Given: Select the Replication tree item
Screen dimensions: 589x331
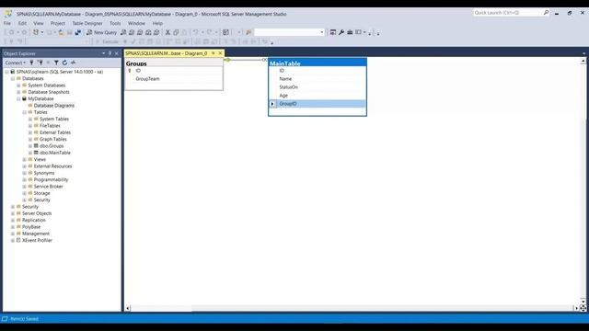Looking at the screenshot, I should point(34,221).
